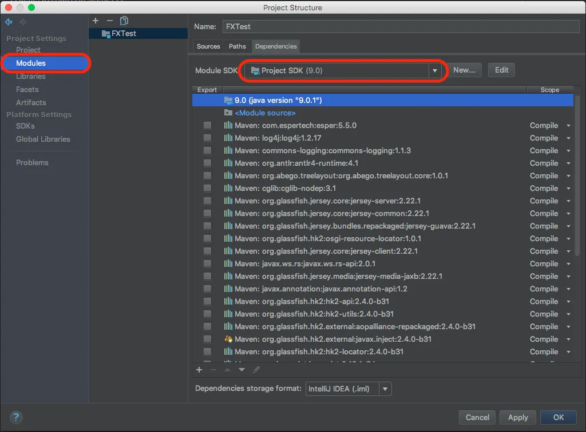This screenshot has width=586, height=432.
Task: Move dependency up with arrow icon
Action: pyautogui.click(x=227, y=370)
